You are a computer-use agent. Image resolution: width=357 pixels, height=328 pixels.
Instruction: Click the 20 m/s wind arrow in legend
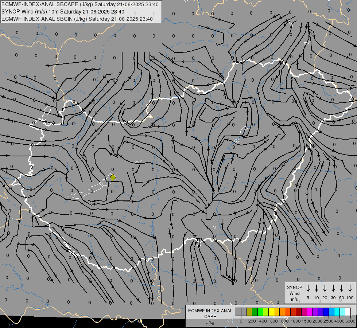pyautogui.click(x=325, y=288)
